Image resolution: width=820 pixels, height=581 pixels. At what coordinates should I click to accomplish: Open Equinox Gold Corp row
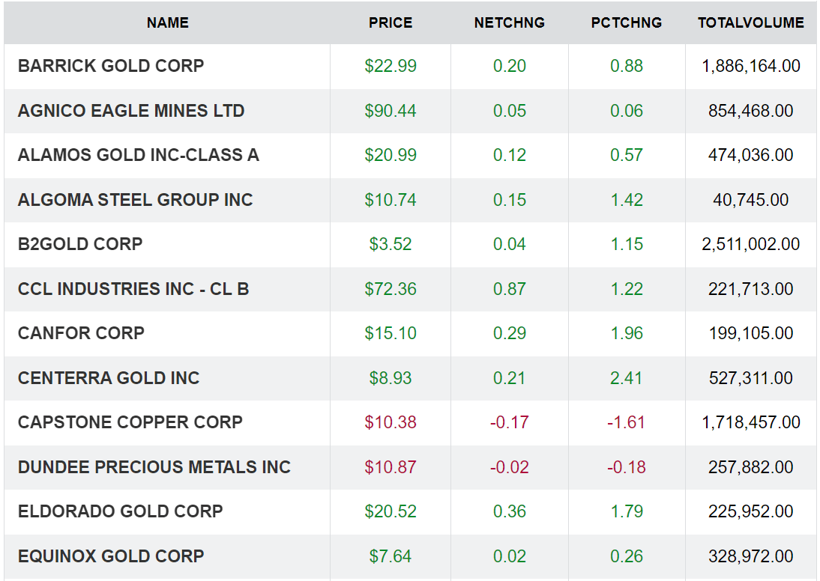111,556
